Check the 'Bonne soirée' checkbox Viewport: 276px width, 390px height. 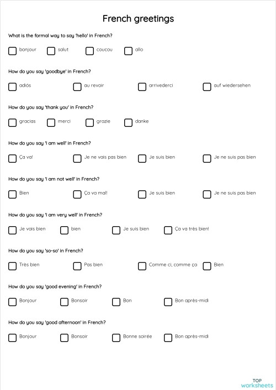click(x=116, y=338)
